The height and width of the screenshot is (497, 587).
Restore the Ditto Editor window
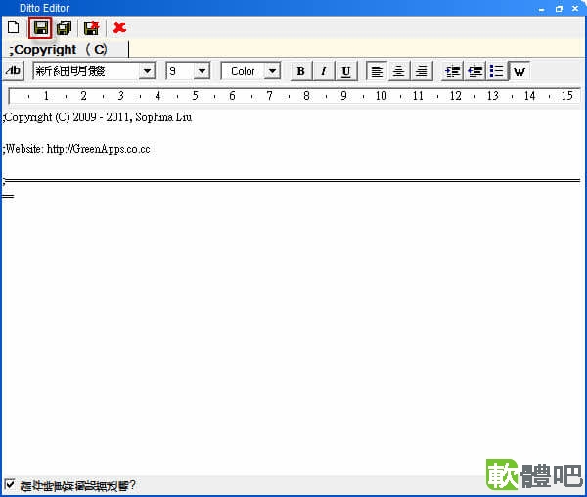coord(559,9)
